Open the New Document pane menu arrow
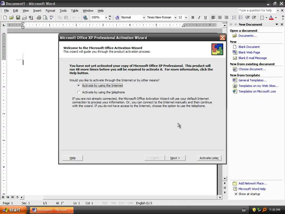Viewport: 285px width, 214px height. (x=277, y=25)
